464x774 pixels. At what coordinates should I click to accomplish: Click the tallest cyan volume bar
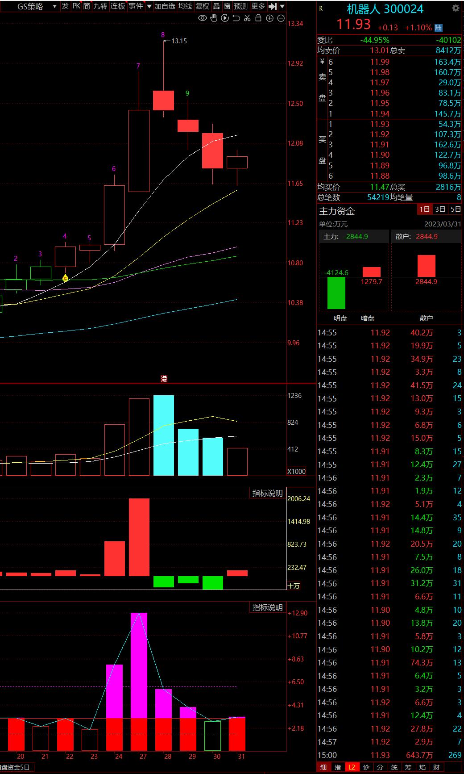tap(164, 435)
